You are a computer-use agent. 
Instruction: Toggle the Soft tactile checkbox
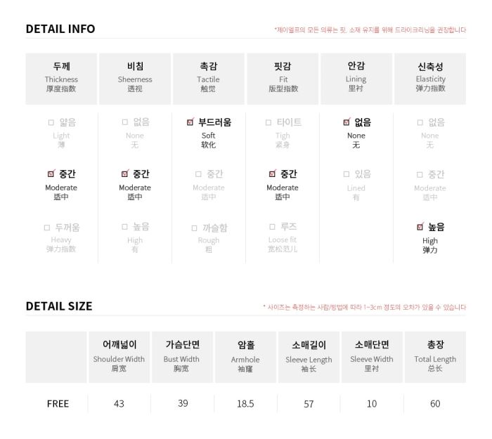coord(190,122)
